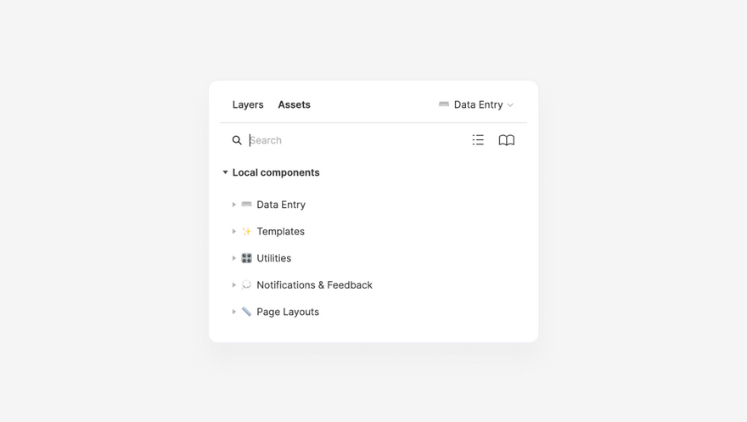Click the speech bubble emoji beside Notifications
This screenshot has height=422, width=747.
pyautogui.click(x=246, y=284)
